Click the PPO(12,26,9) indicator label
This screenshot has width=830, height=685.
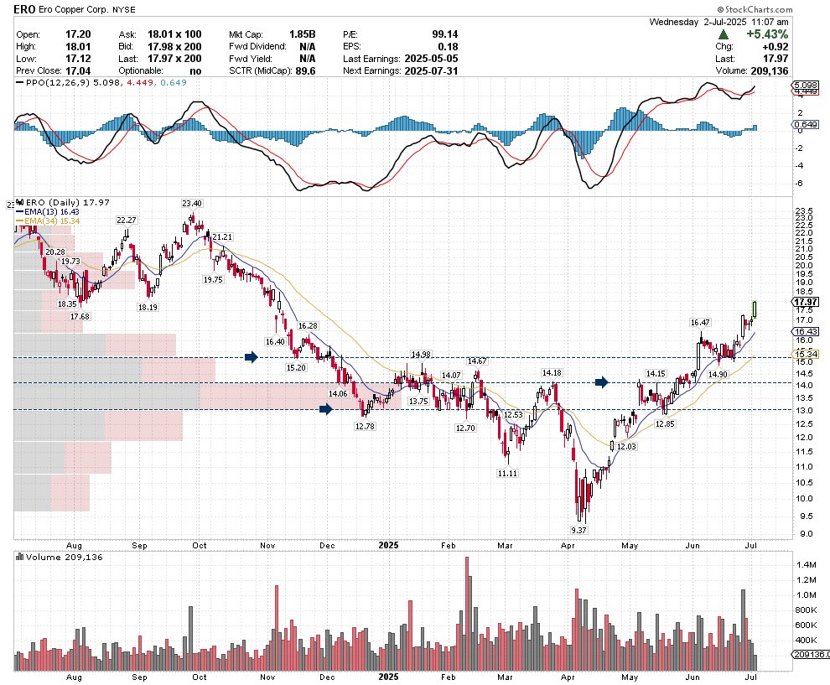tap(58, 82)
